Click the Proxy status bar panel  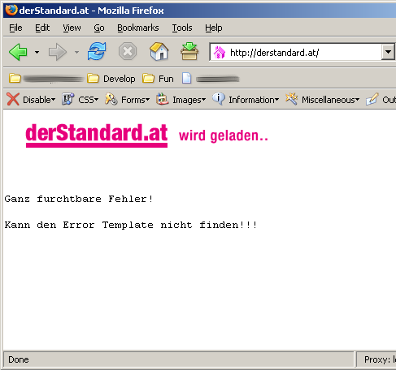click(x=376, y=359)
